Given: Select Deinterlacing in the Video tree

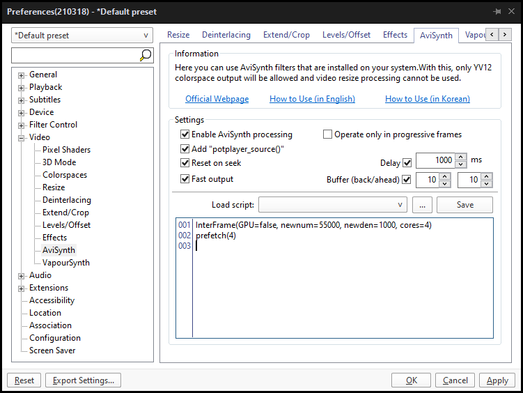Looking at the screenshot, I should pyautogui.click(x=67, y=200).
